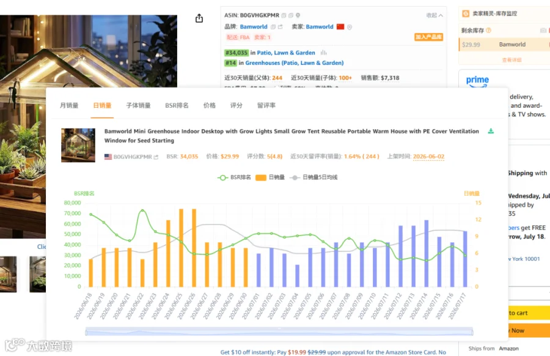Screen dimensions: 550x356
Task: Toggle the 日销量 orange legend series
Action: [269, 177]
